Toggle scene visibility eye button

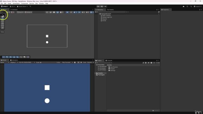click(79, 12)
